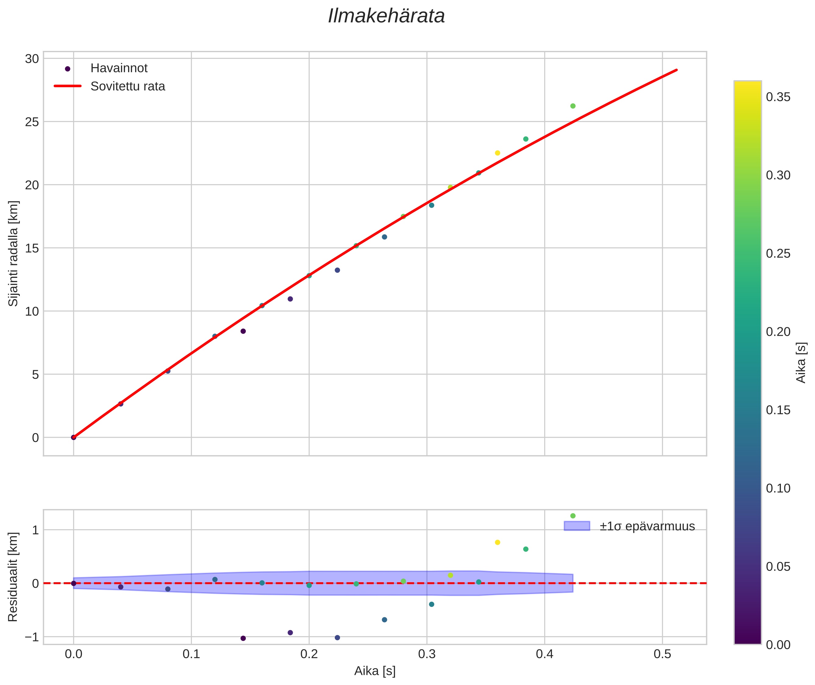Click the 1 tick on the Residuaalit axis
Viewport: 815px width, 685px height.
35,530
